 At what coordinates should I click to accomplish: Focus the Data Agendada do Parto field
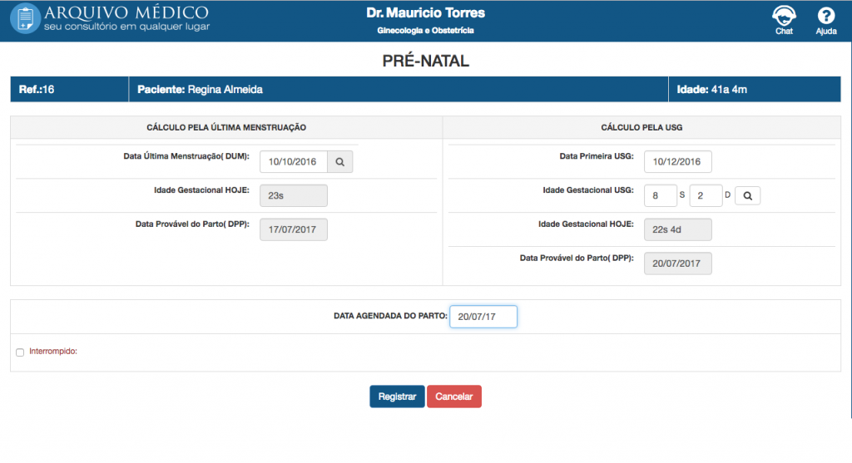point(483,317)
